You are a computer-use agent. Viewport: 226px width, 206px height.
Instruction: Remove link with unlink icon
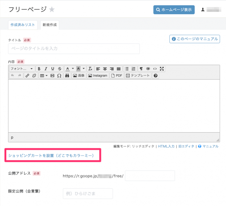[34, 76]
